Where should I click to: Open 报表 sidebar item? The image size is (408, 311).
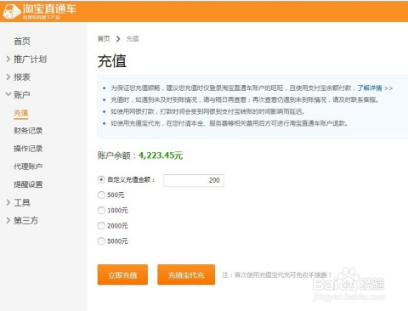22,77
